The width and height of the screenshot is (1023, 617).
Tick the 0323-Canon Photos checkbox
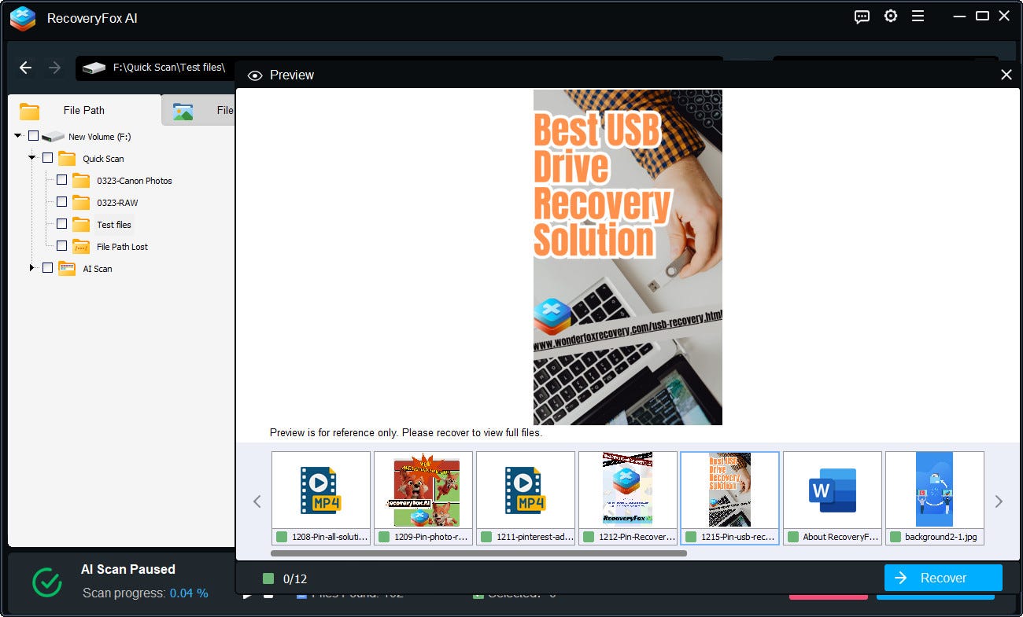point(61,180)
